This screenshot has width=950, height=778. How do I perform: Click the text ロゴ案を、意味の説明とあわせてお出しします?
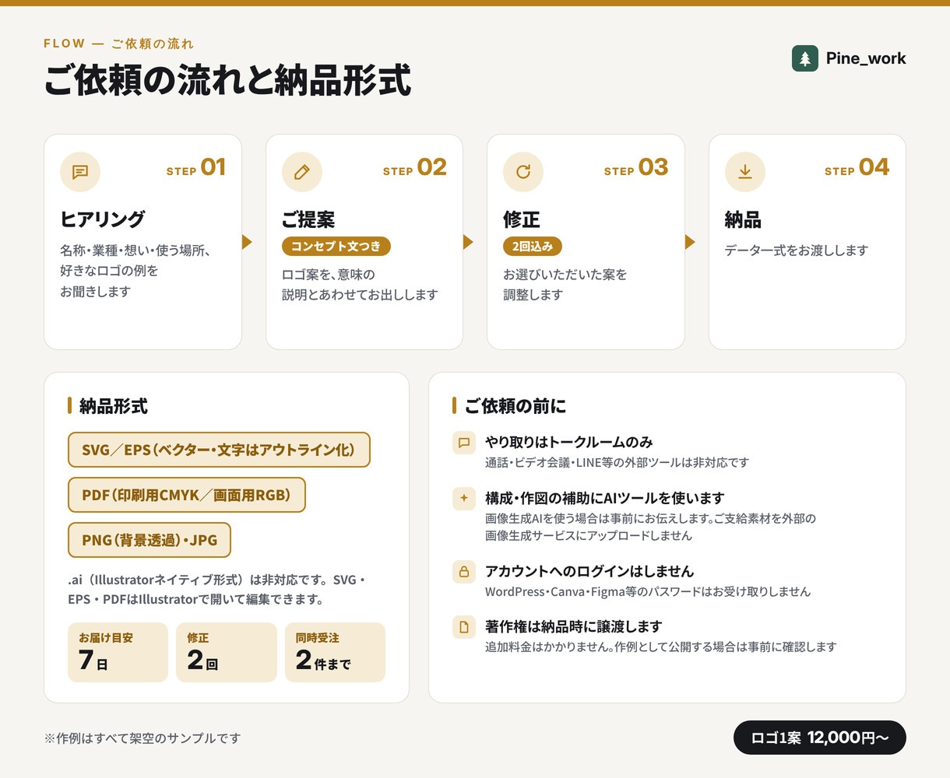(360, 285)
